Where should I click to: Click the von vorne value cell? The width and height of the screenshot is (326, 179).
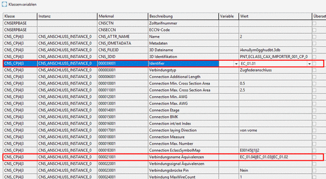pos(275,130)
